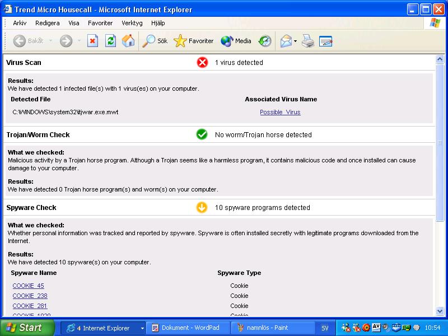Open the Media toolbar button

(236, 41)
